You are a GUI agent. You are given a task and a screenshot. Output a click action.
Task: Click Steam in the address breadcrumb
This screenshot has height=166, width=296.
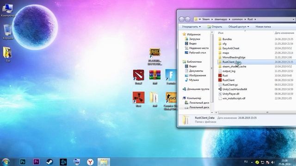(x=206, y=19)
